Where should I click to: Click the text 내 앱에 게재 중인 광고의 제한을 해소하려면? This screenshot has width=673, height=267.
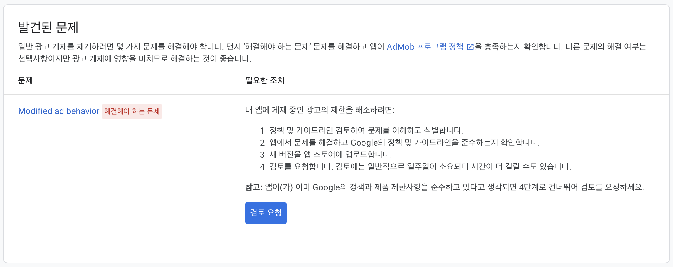(320, 110)
